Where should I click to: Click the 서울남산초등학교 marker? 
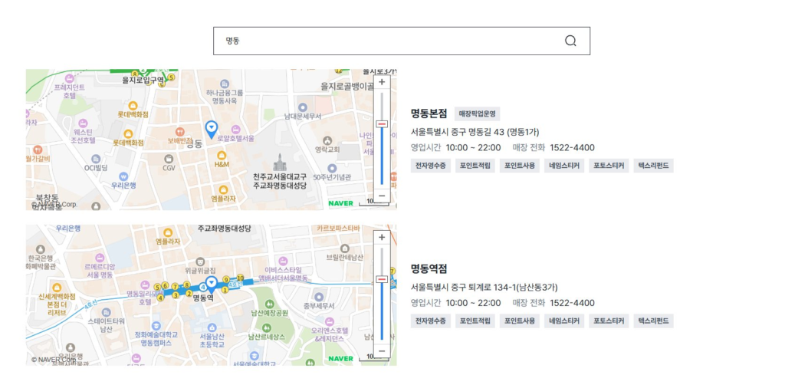(x=212, y=327)
